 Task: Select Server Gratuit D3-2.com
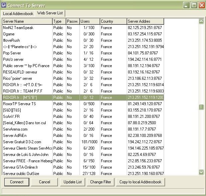pos(83,142)
